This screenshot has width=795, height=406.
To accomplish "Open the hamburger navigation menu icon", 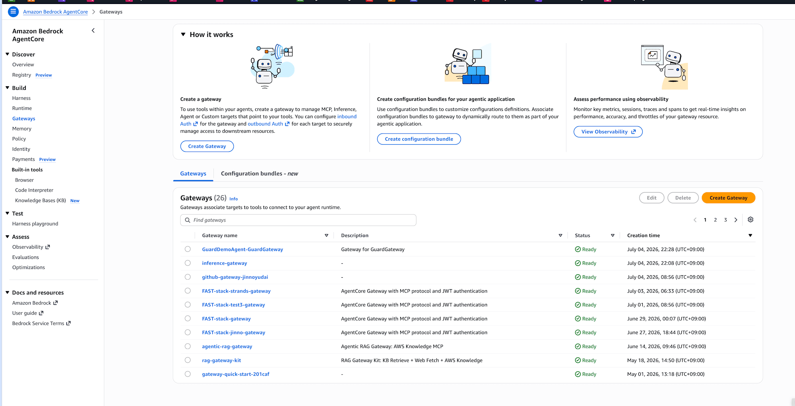I will click(x=13, y=12).
